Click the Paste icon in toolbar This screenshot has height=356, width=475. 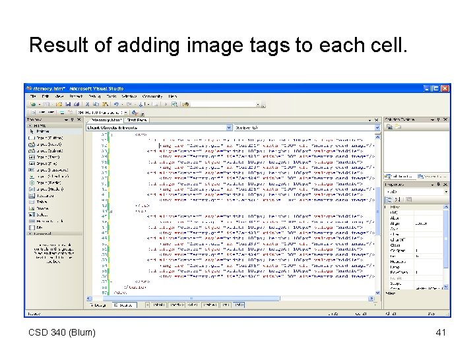click(105, 104)
